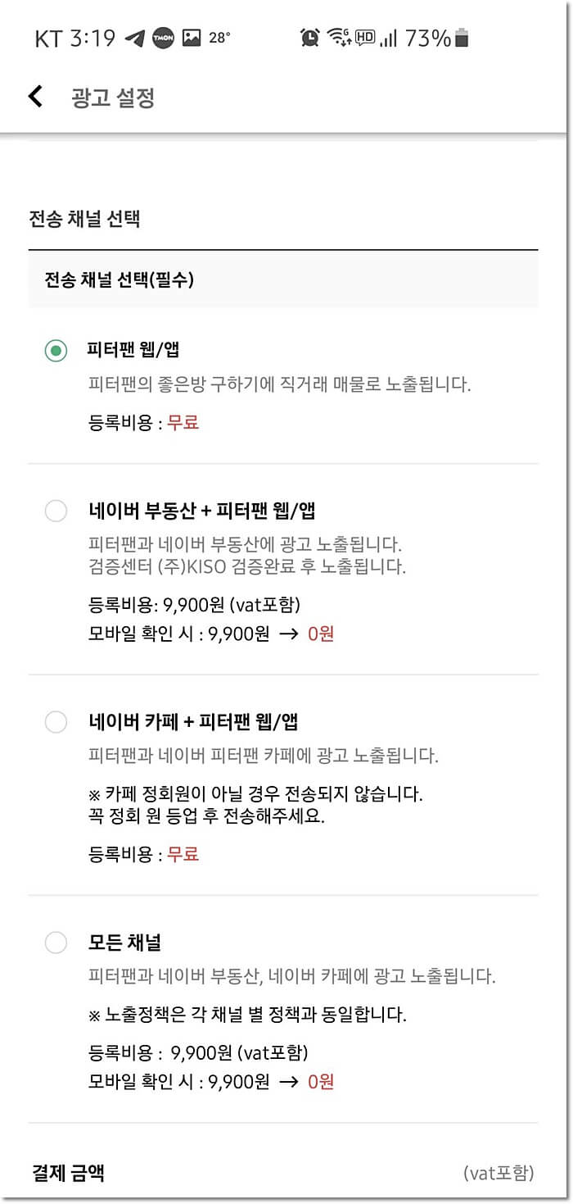Enable the 모든 채널 option
The height and width of the screenshot is (1204, 573).
point(56,943)
